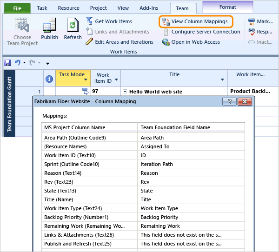Click the Inact... ribbon icon
Viewport: 279px width, 252px height.
[252, 42]
